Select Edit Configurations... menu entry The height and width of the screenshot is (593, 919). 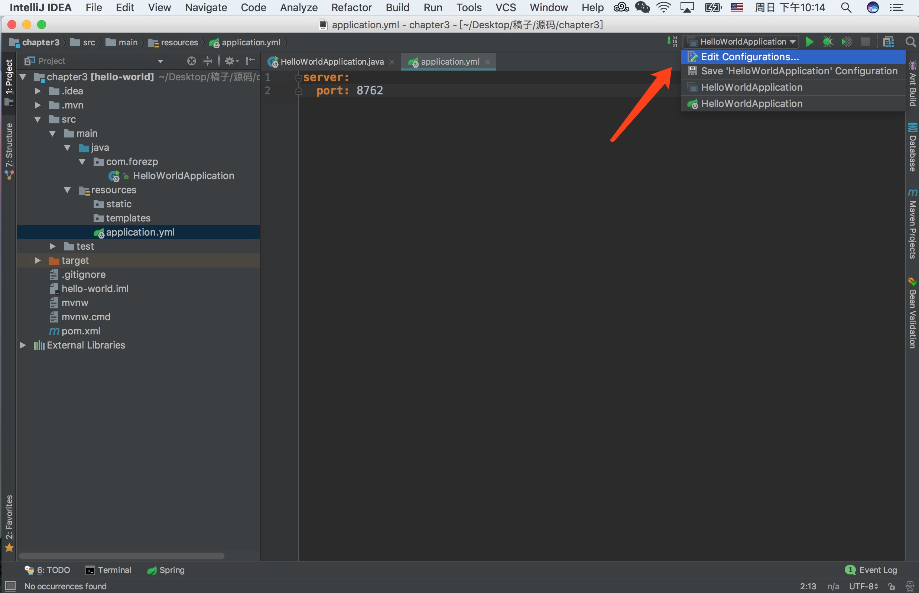click(x=750, y=57)
